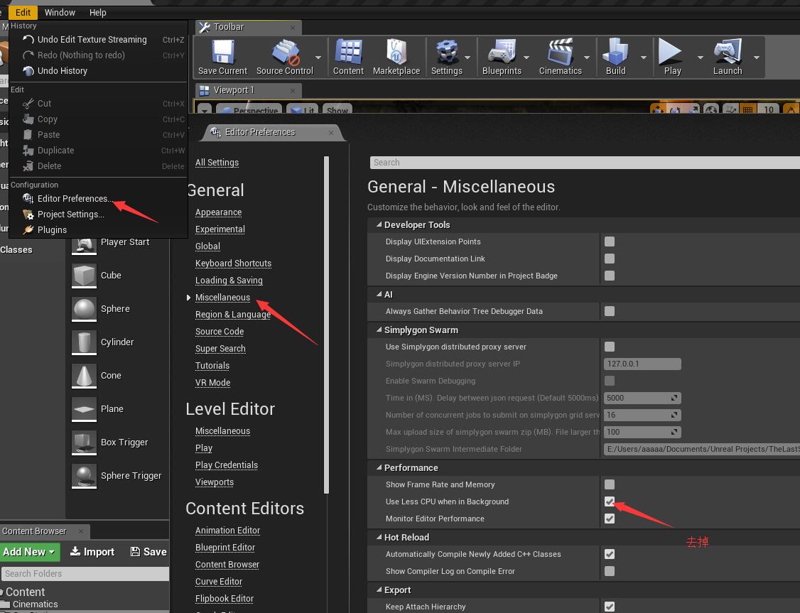Viewport: 800px width, 613px height.
Task: Click the Save Current toolbar icon
Action: pos(222,52)
